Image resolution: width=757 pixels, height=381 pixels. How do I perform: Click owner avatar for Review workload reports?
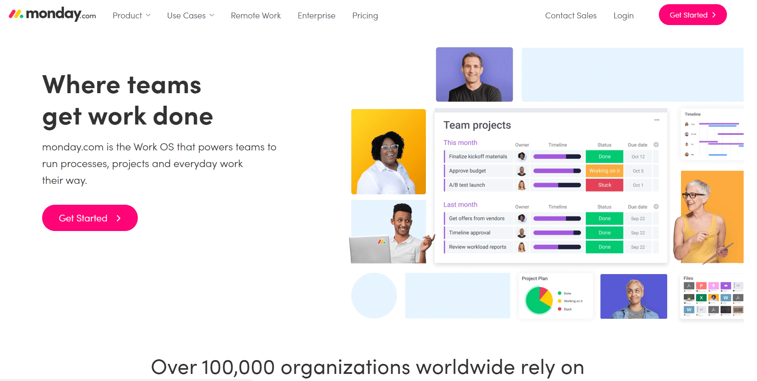tap(522, 247)
